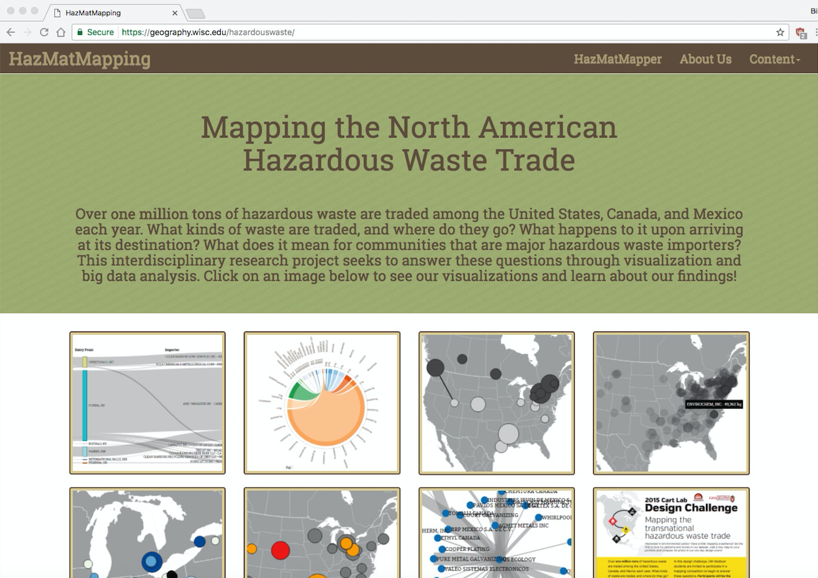Expand the Content dropdown menu
Viewport: 818px width, 578px height.
pos(774,59)
